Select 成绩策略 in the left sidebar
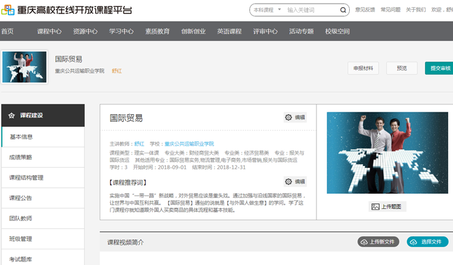This screenshot has height=265, width=453. pos(21,157)
